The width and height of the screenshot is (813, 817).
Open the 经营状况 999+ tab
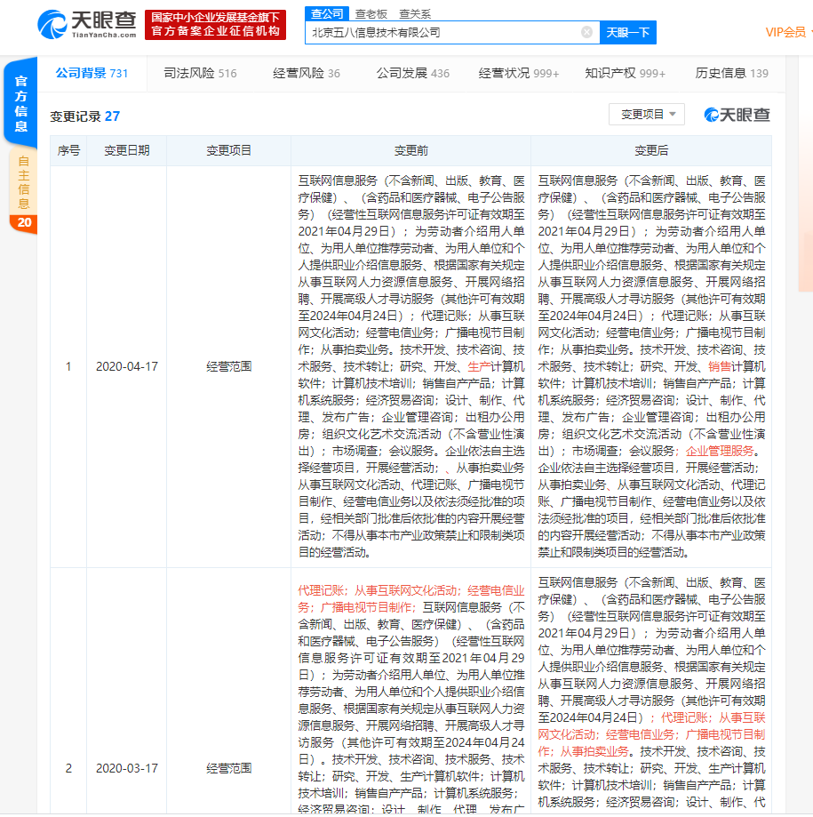coord(519,73)
